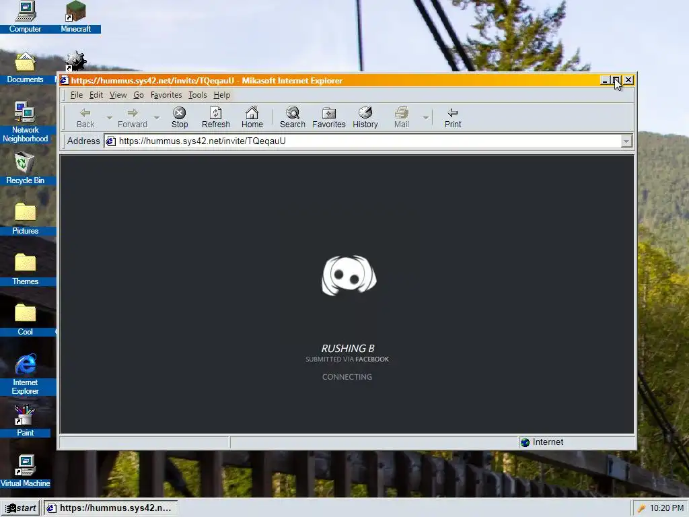Minimize the Internet Explorer window

605,80
